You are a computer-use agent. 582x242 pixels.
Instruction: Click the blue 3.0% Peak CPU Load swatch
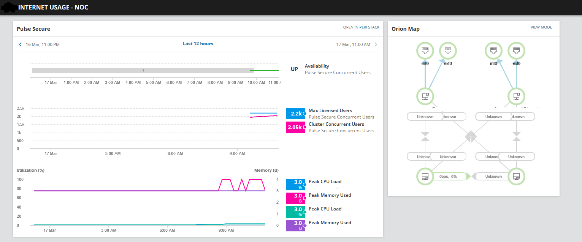point(295,185)
